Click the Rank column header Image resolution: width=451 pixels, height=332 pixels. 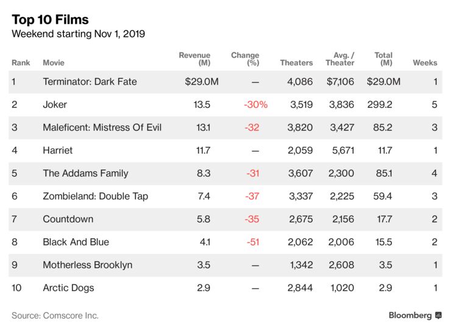point(21,63)
